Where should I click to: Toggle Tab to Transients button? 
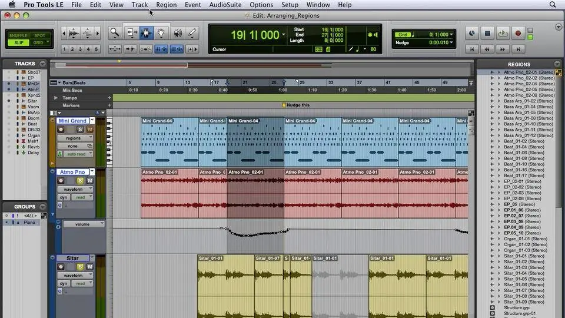click(130, 49)
